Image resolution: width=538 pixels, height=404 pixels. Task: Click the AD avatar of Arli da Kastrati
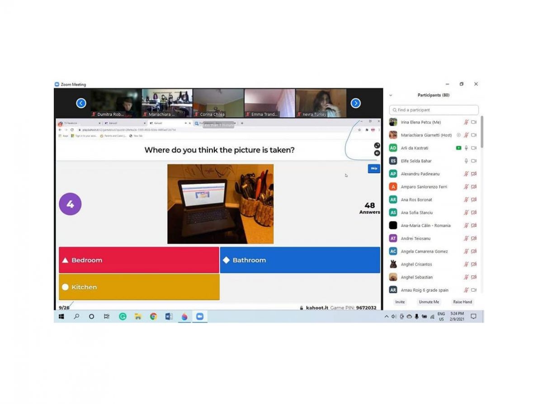coord(393,148)
